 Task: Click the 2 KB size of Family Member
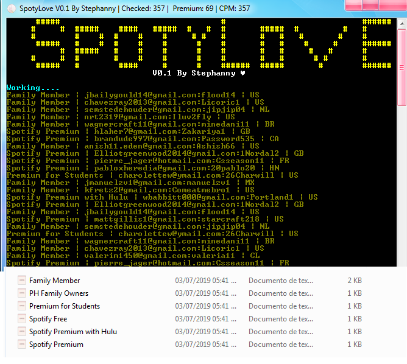coord(355,281)
